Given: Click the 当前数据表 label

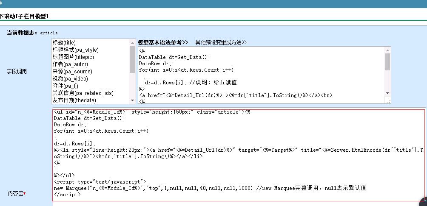Looking at the screenshot, I should point(23,33).
